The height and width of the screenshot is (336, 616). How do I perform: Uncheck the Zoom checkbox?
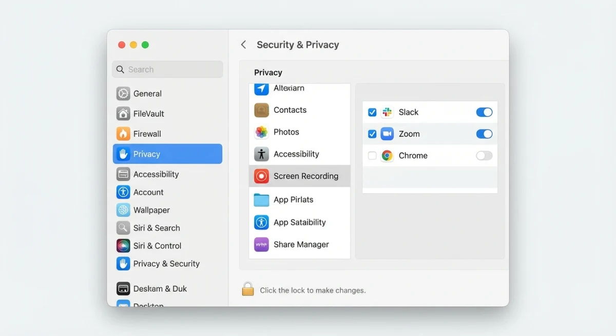click(x=372, y=134)
